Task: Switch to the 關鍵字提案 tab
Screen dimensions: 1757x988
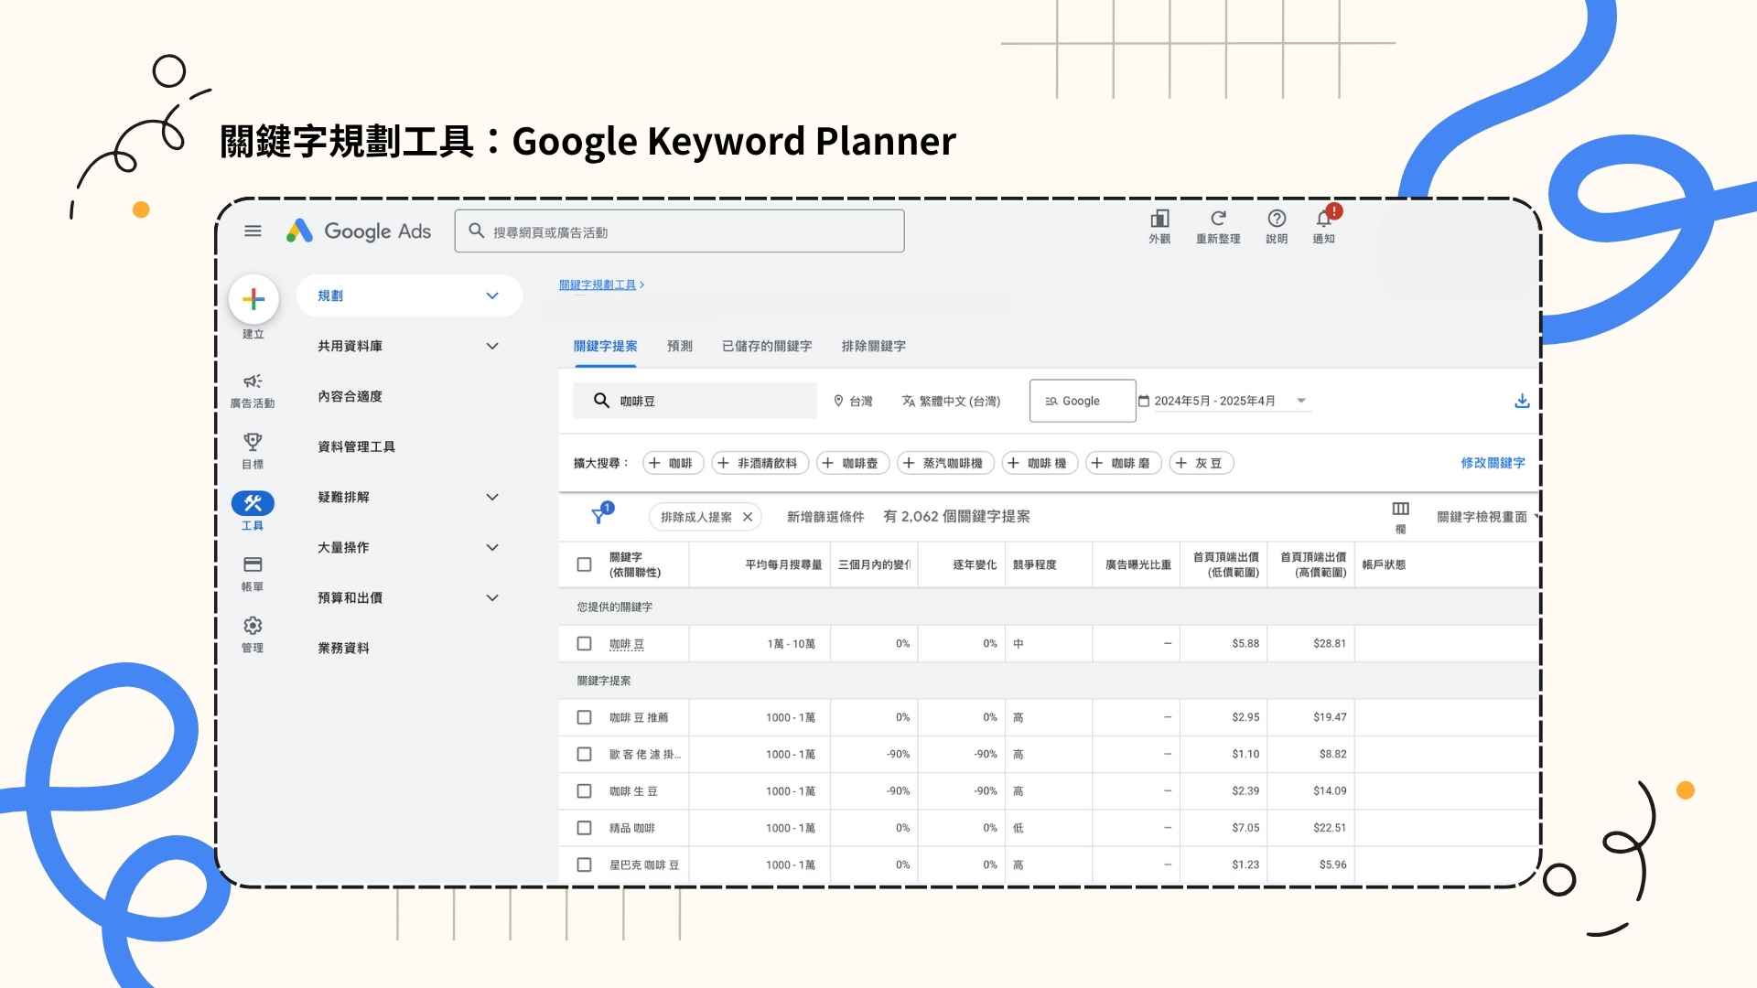Action: (x=605, y=346)
